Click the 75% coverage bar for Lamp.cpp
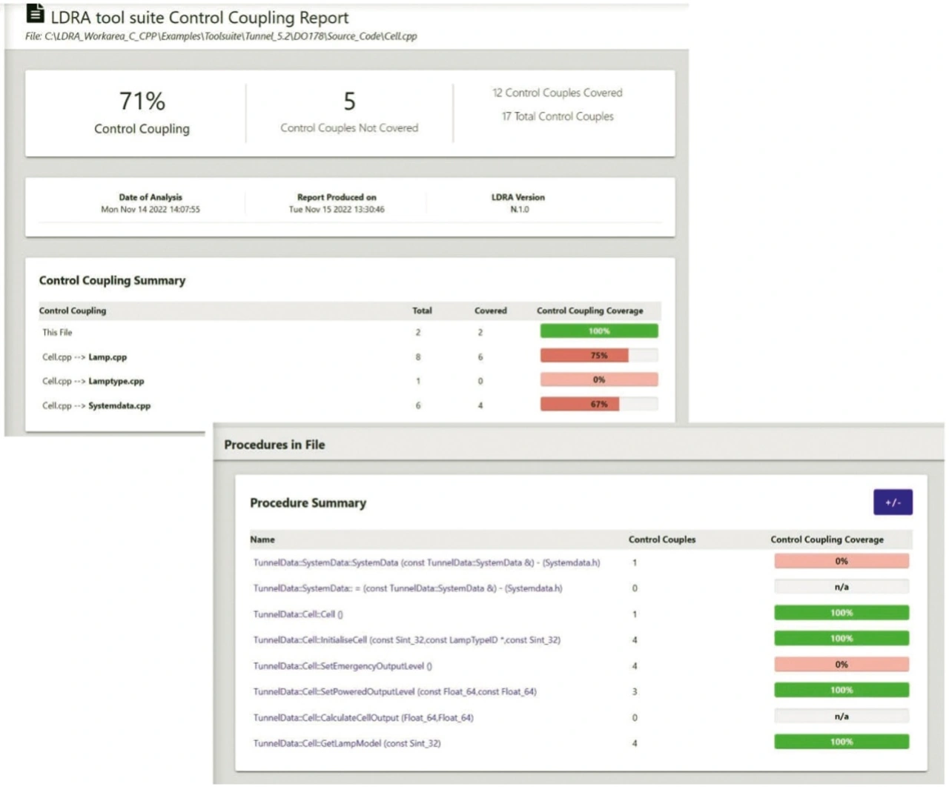The width and height of the screenshot is (949, 787). 598,356
